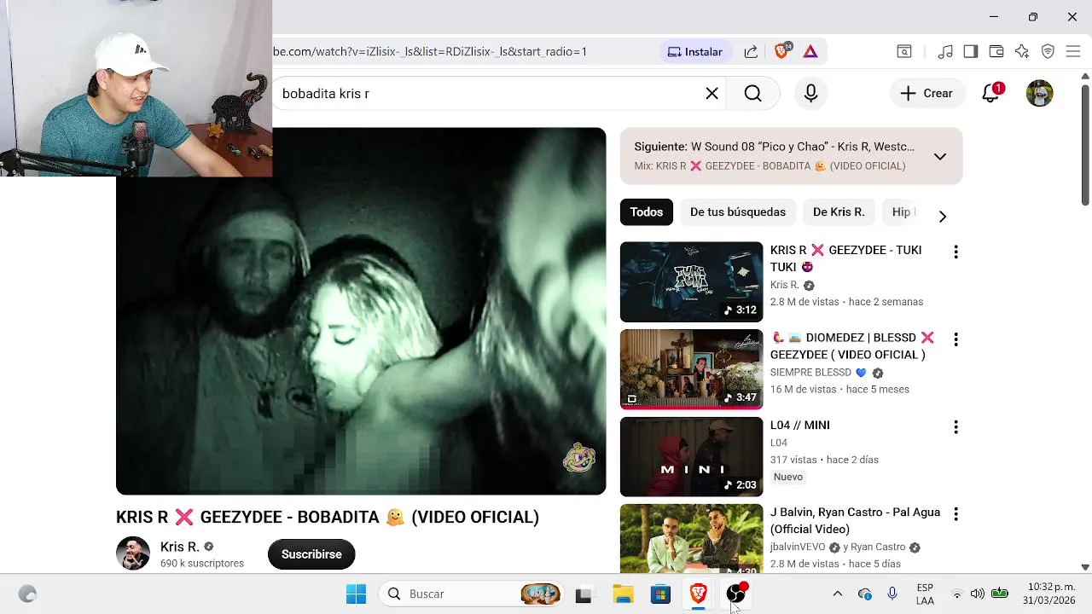Open the TUKI TUKI video thumbnail

click(691, 281)
